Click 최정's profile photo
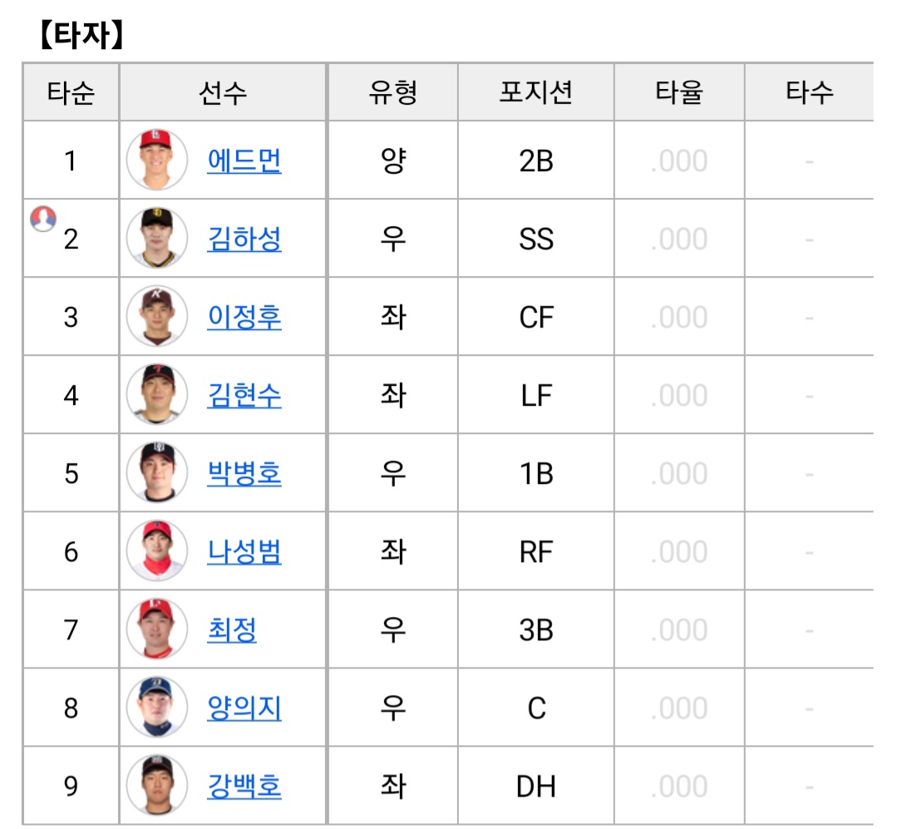This screenshot has width=897, height=829. [x=157, y=629]
